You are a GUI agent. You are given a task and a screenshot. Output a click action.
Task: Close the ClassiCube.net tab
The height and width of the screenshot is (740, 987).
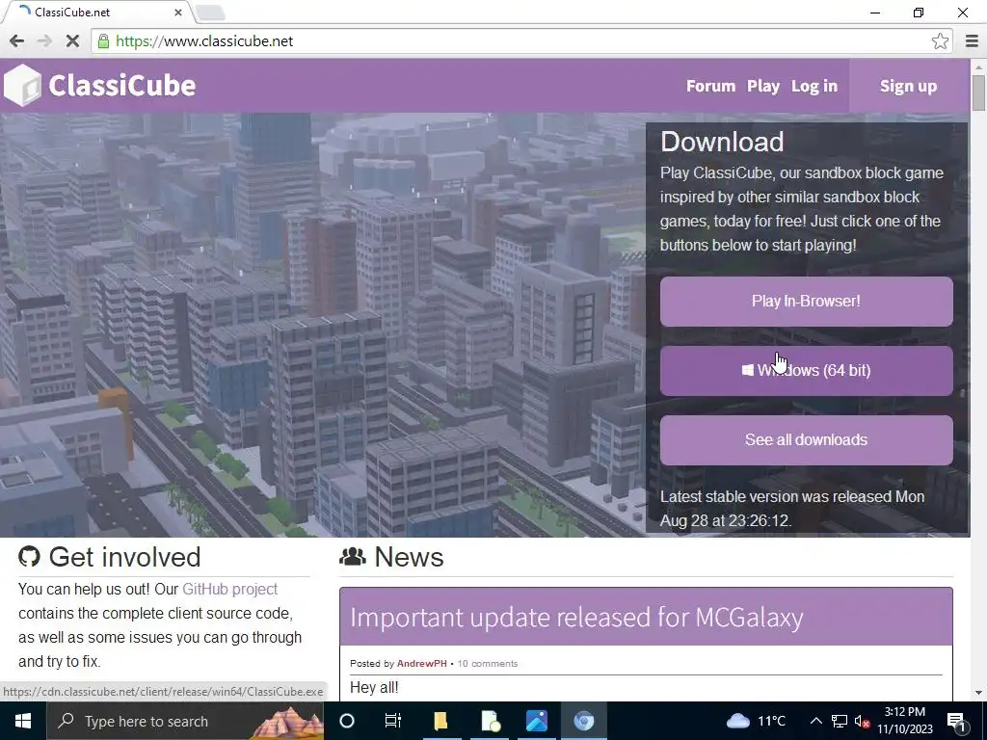[x=178, y=12]
